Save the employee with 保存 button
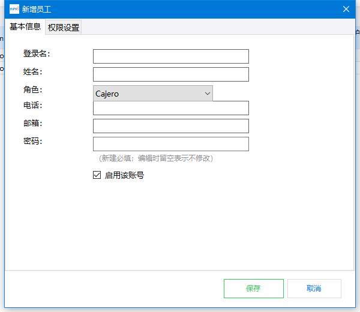This screenshot has width=360, height=312. (x=254, y=289)
